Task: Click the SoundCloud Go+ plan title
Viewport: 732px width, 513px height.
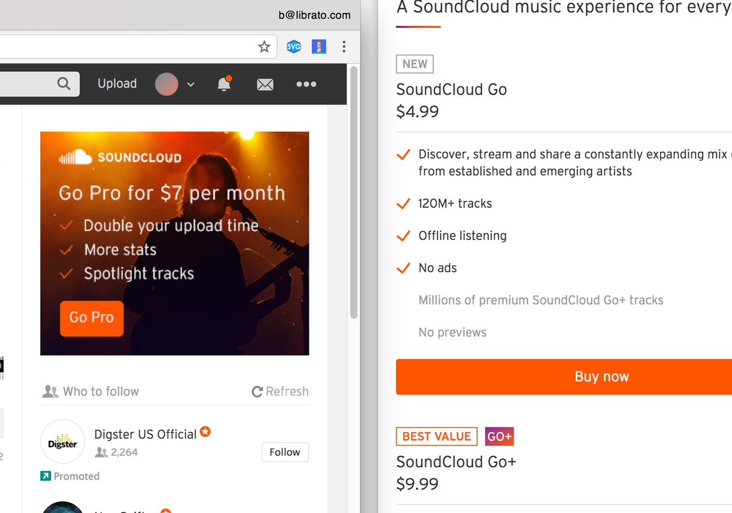Action: point(456,462)
